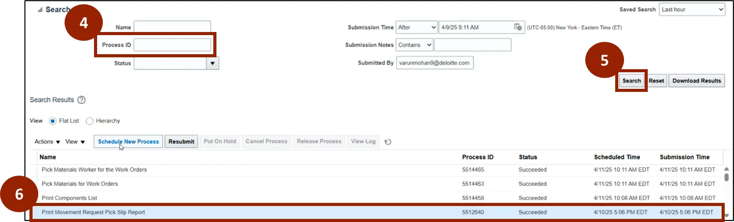734x222 pixels.
Task: Click Process ID 5514465 cell
Action: point(473,169)
